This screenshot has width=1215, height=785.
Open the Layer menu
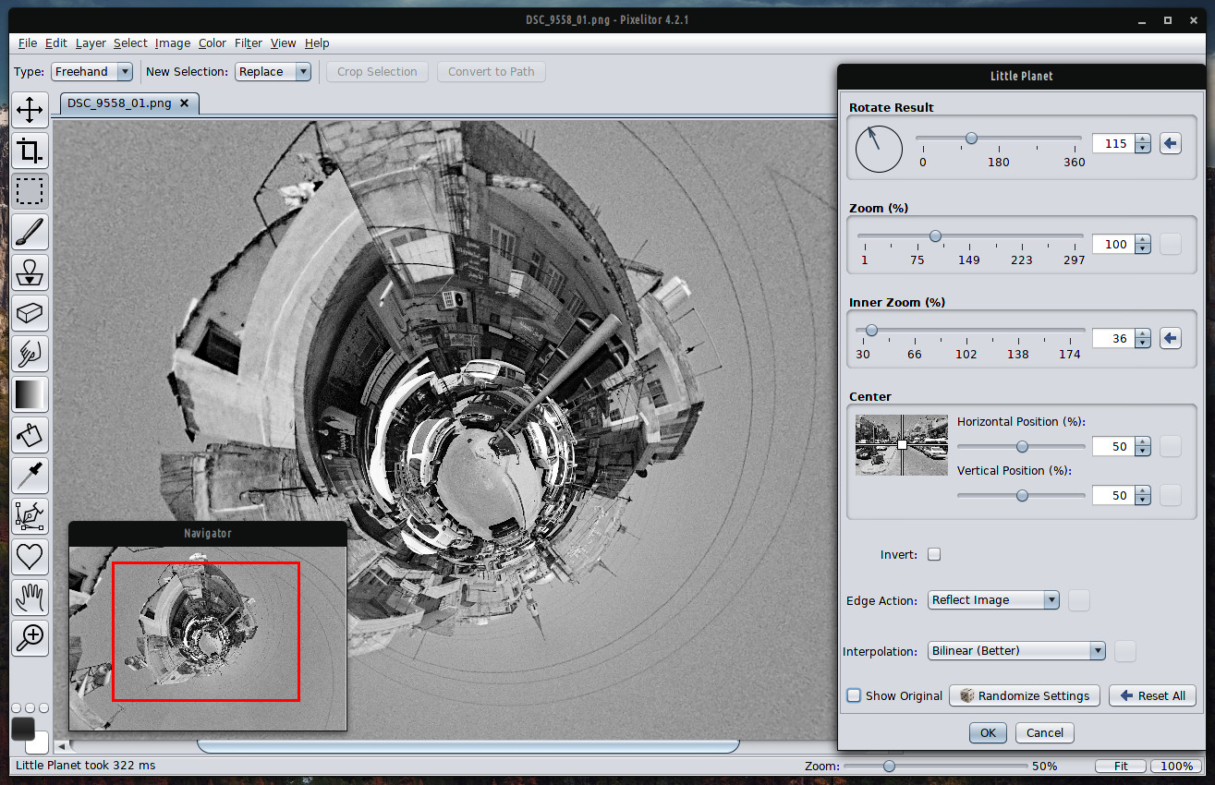click(x=91, y=43)
